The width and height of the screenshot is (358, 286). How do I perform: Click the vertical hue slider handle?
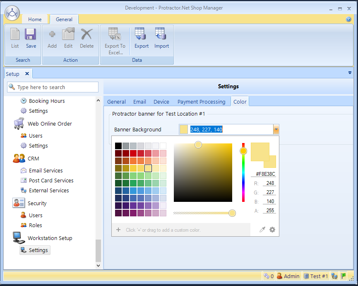pyautogui.click(x=243, y=151)
